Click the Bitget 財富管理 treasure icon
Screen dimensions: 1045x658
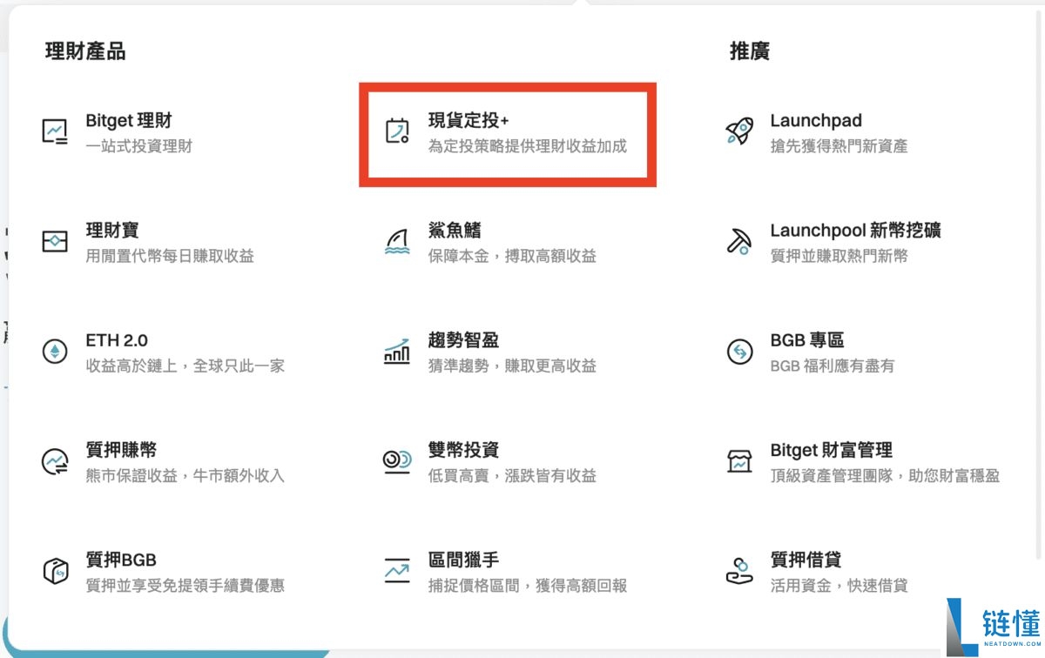tap(739, 462)
